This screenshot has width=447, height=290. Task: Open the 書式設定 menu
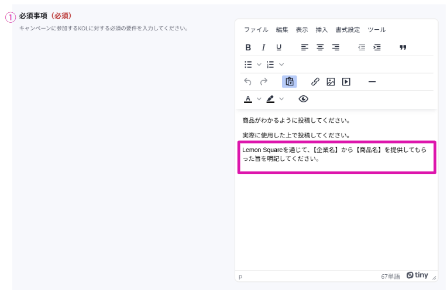348,30
